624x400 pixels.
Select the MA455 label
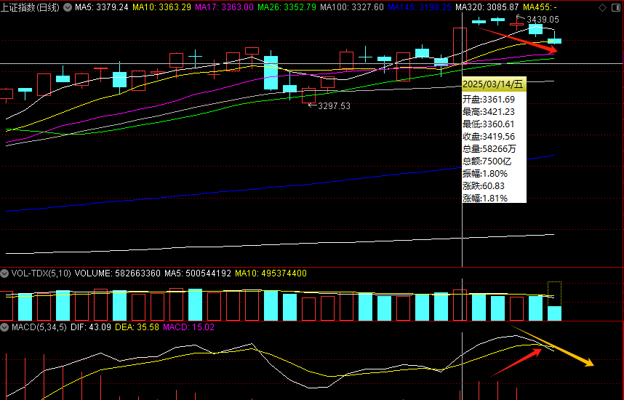tap(540, 7)
